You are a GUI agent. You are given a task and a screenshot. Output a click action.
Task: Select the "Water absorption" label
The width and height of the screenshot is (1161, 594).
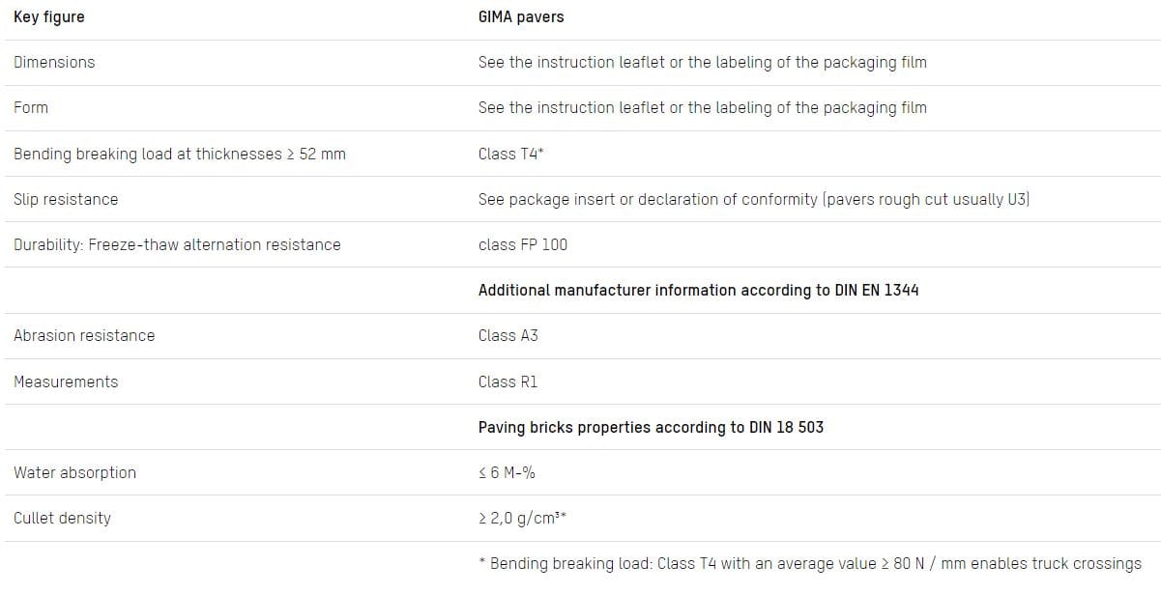(x=74, y=472)
